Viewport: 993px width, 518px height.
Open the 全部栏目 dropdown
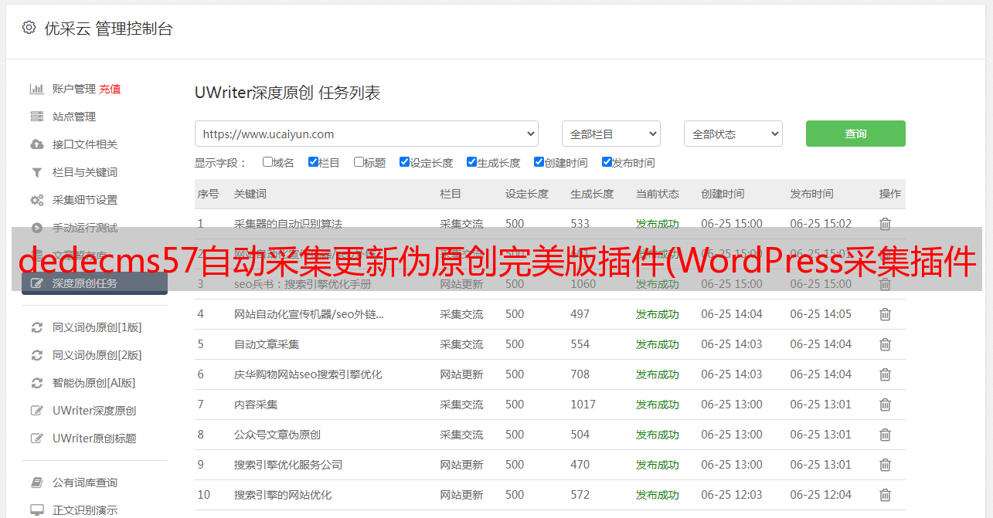[611, 134]
